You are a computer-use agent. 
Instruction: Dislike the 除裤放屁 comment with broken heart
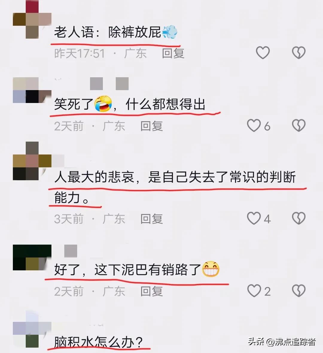298,53
